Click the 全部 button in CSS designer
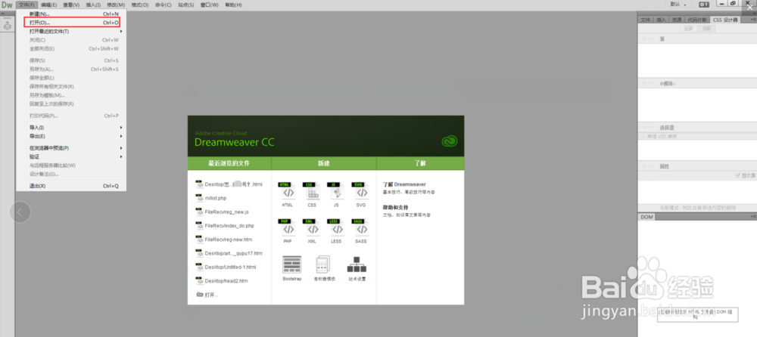Viewport: 757px width, 337px height. pyautogui.click(x=688, y=29)
